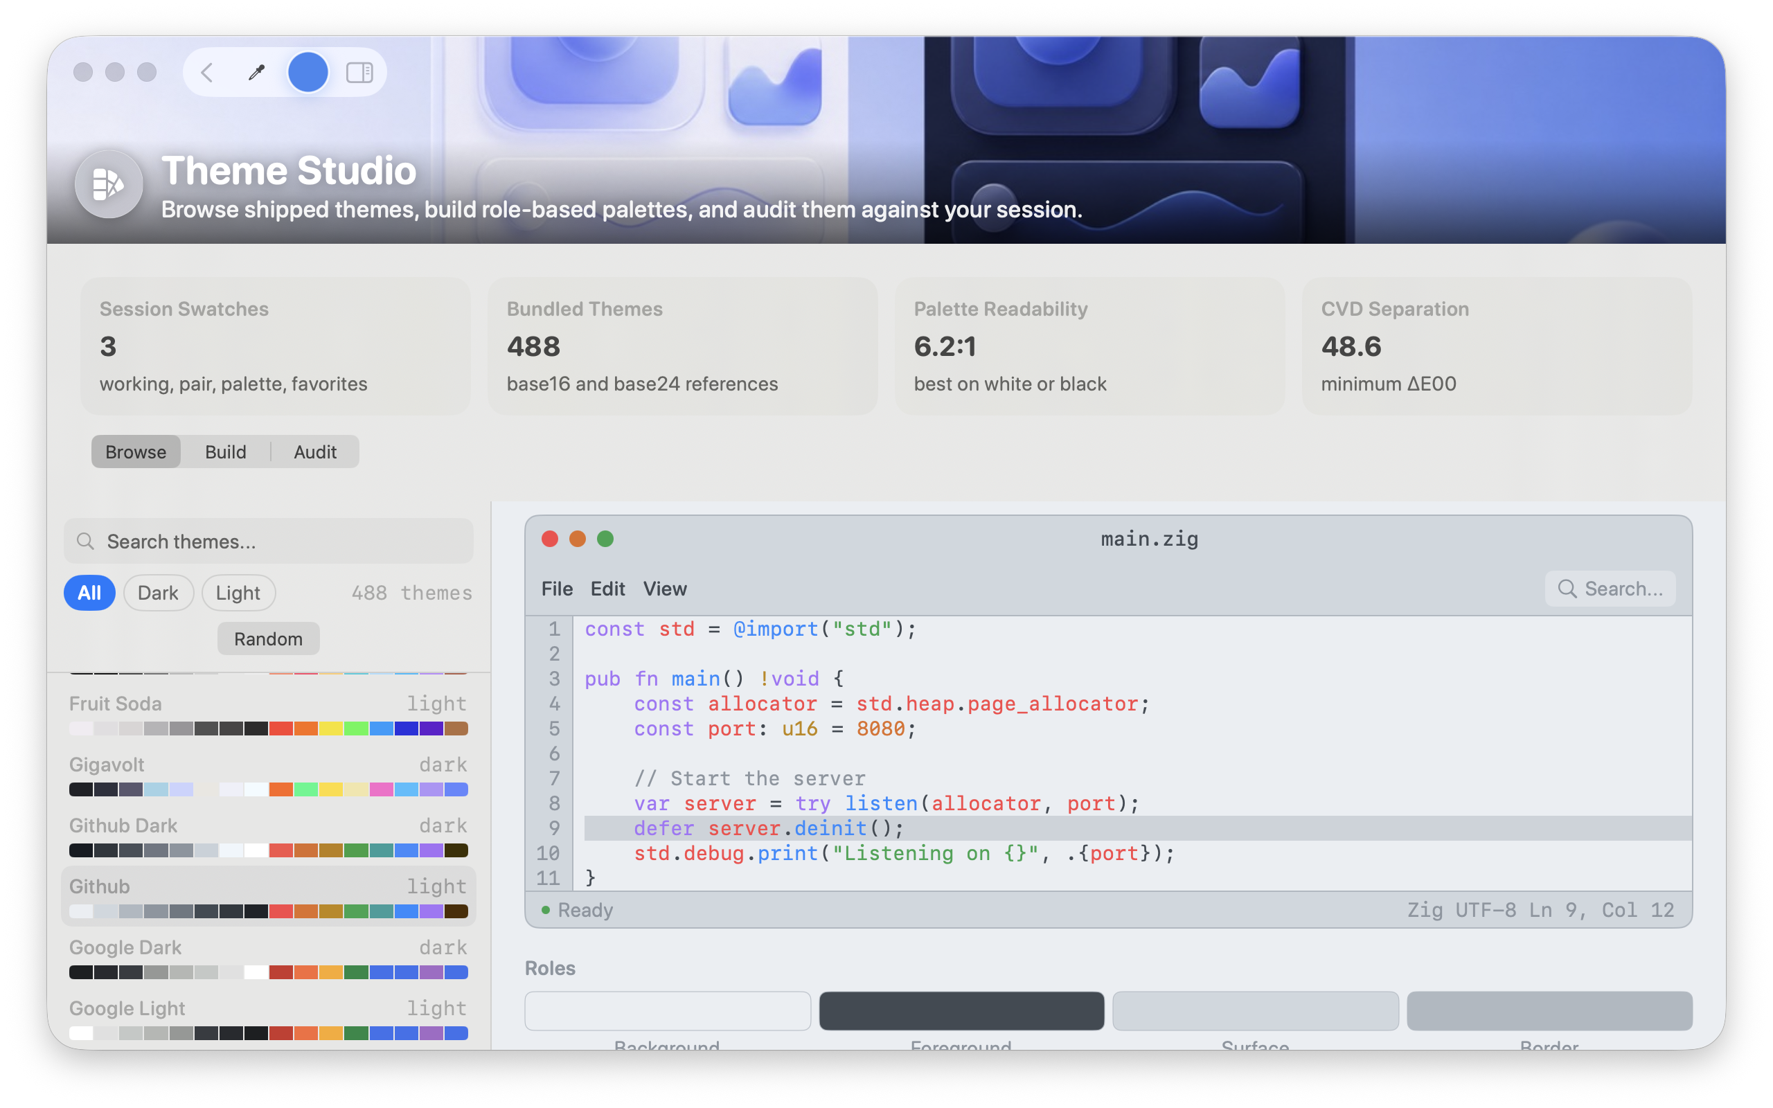This screenshot has width=1773, height=1108.
Task: Select the All themes filter
Action: tap(89, 592)
